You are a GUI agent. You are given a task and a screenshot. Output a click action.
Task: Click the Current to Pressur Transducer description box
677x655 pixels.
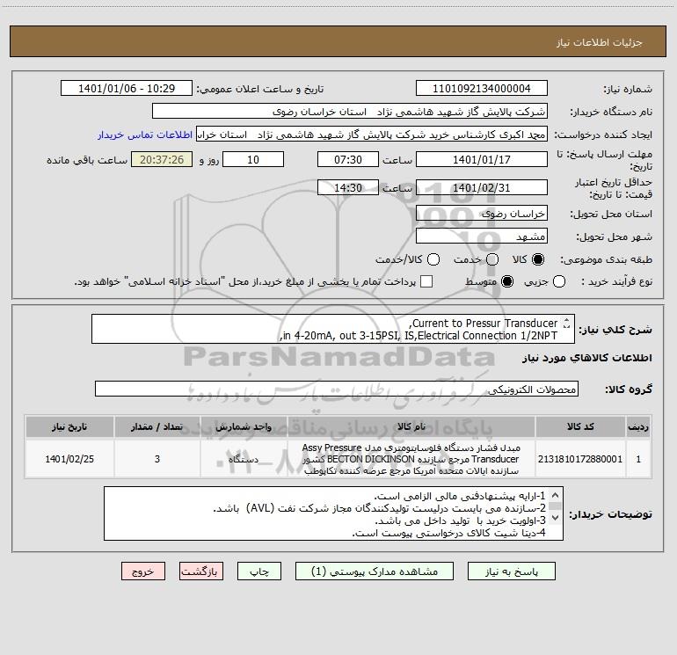click(x=333, y=329)
